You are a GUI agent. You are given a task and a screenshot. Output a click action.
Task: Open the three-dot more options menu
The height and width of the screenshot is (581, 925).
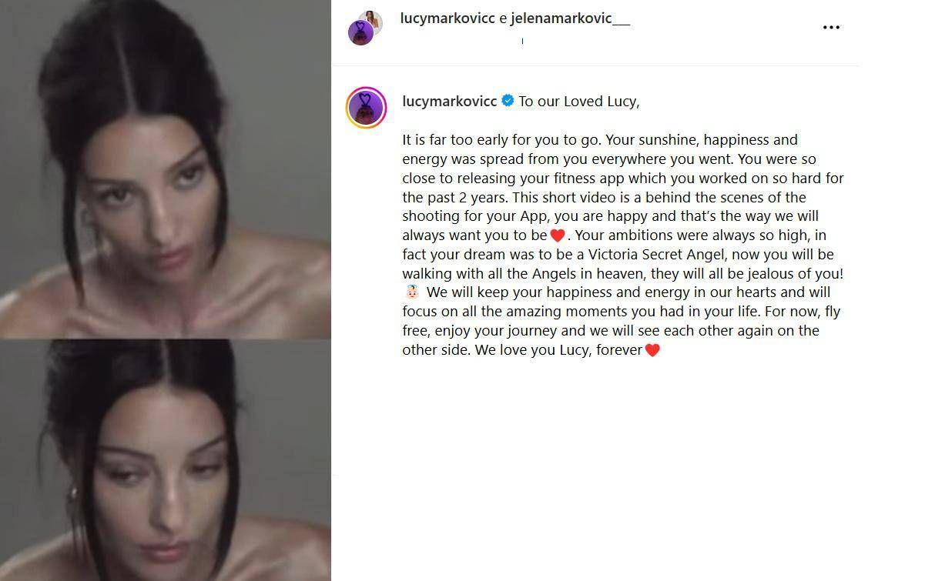click(x=831, y=27)
